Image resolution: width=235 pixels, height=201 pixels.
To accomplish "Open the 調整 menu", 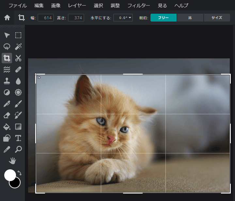I will point(115,6).
